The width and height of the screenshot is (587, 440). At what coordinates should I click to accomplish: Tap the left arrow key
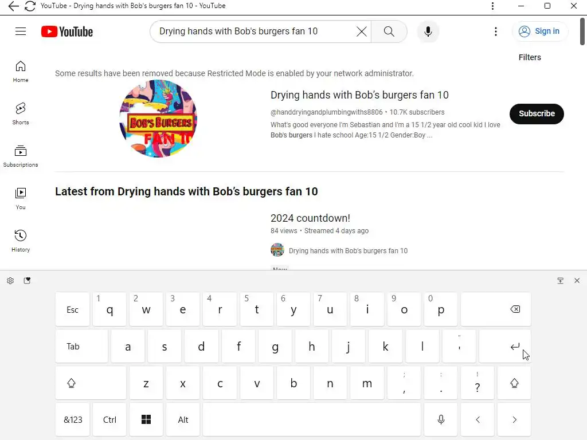coord(478,420)
